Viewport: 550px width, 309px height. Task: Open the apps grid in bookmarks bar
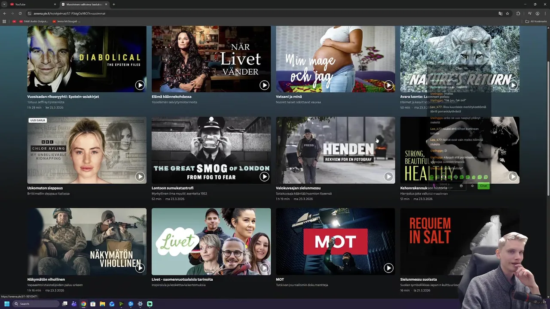point(4,21)
